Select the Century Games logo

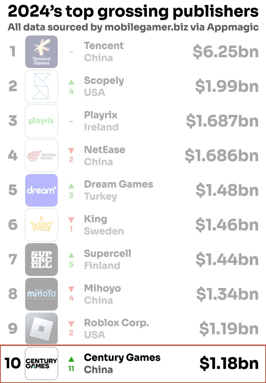tap(41, 363)
